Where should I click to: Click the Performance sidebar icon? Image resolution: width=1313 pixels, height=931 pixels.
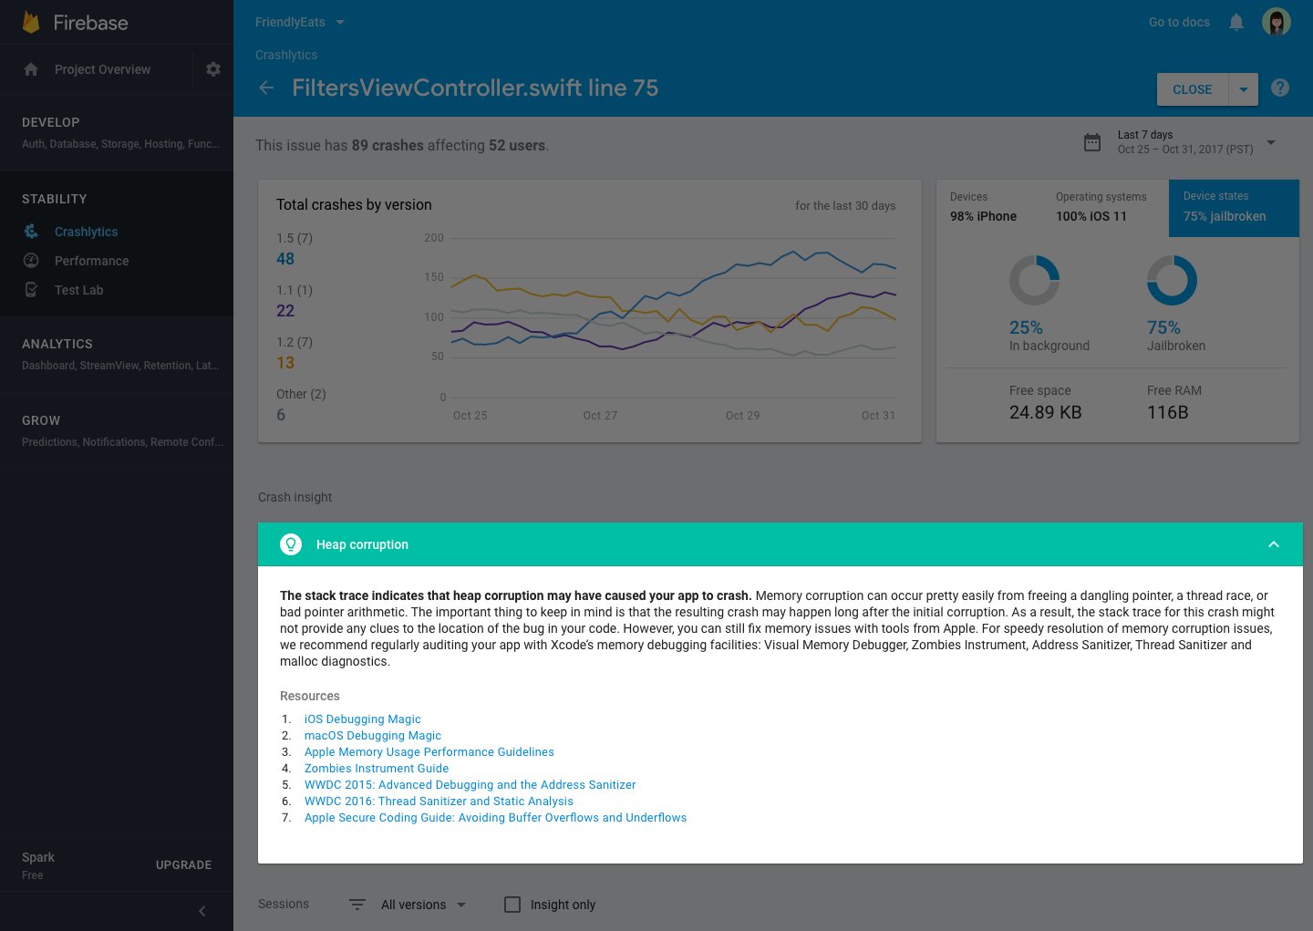click(31, 261)
